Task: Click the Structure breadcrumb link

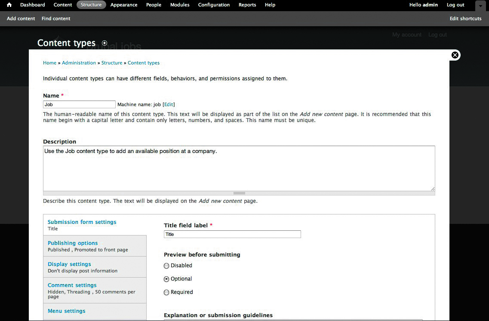Action: coord(112,63)
